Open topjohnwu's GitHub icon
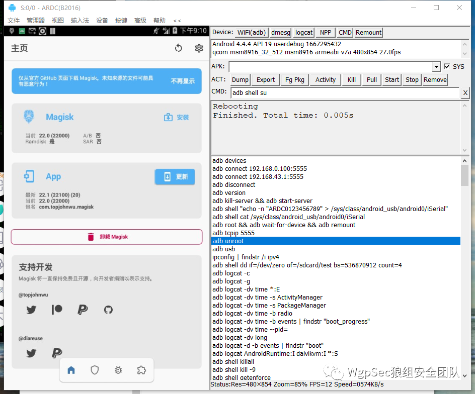This screenshot has width=475, height=394. 108,310
